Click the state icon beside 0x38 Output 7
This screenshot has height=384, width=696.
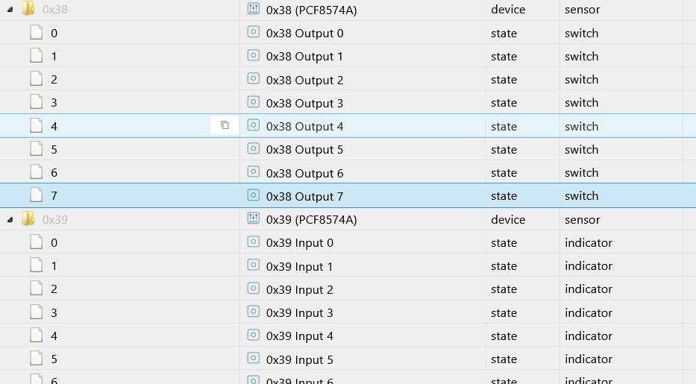(x=253, y=196)
